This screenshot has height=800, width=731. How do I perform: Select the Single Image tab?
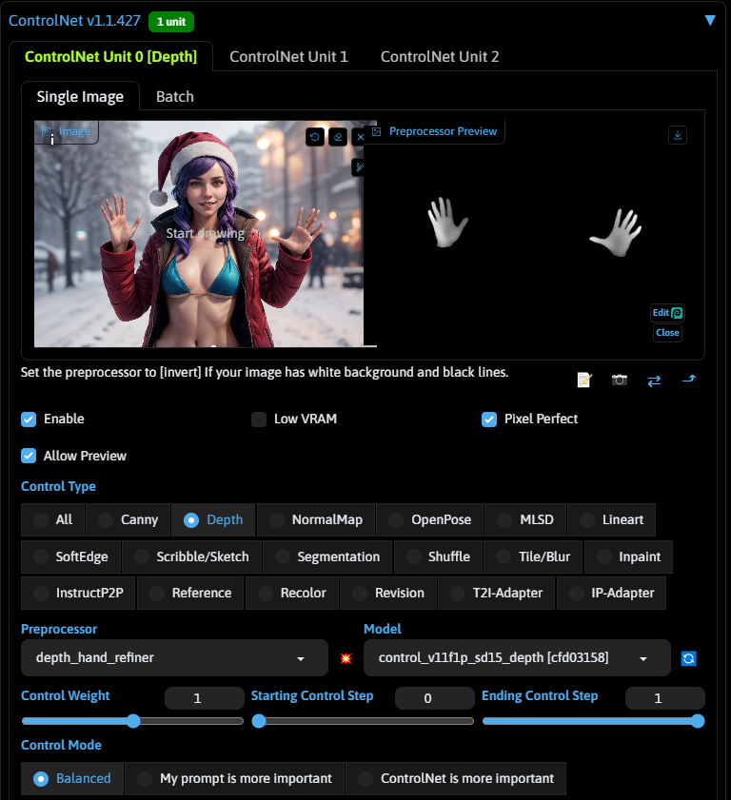80,96
